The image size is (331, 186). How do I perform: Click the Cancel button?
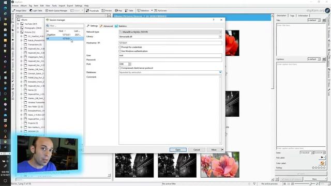197,150
